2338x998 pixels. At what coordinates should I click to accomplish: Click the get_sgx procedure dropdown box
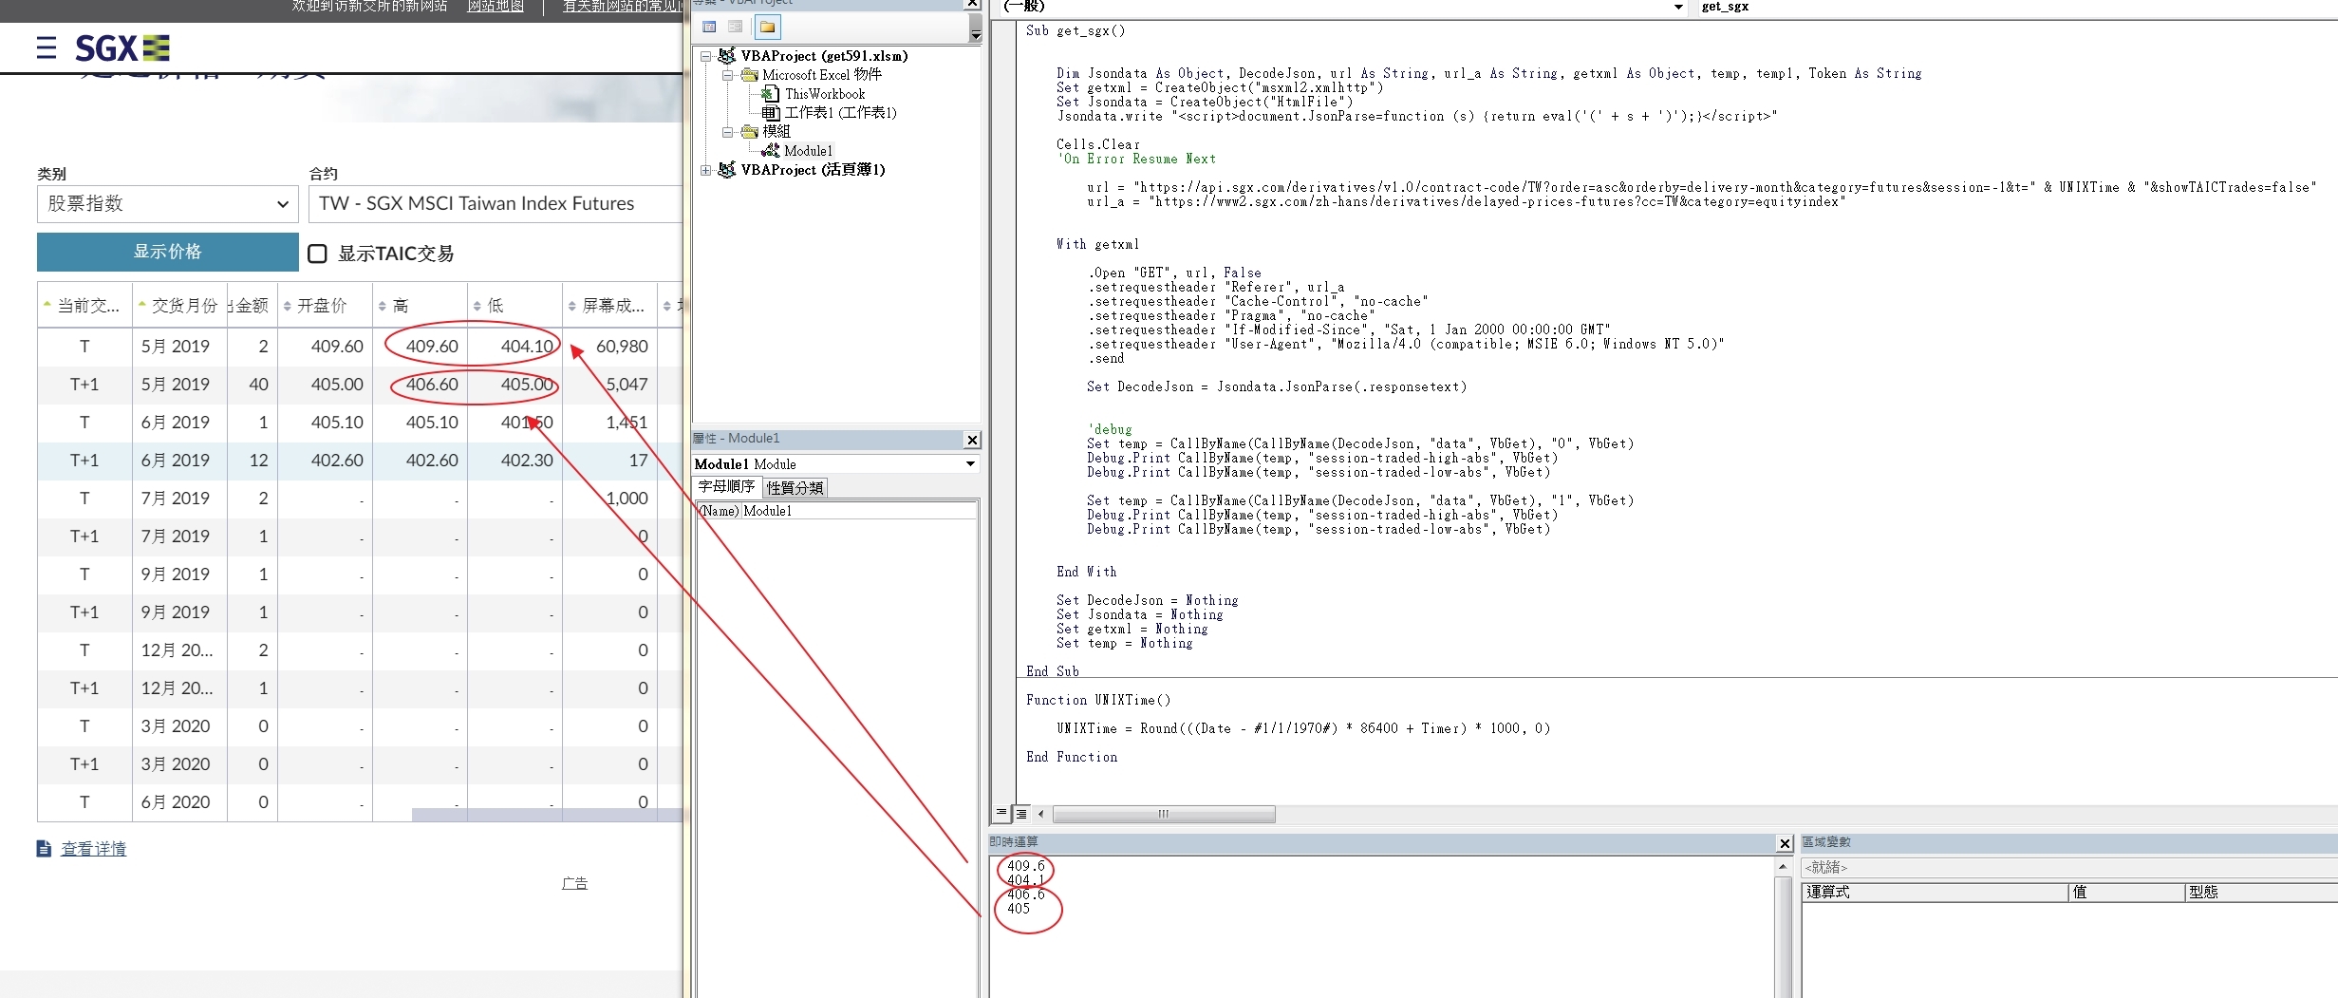pos(2016,8)
